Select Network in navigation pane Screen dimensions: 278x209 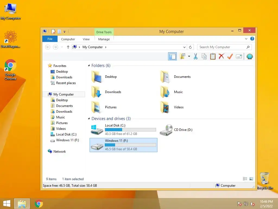coord(59,152)
